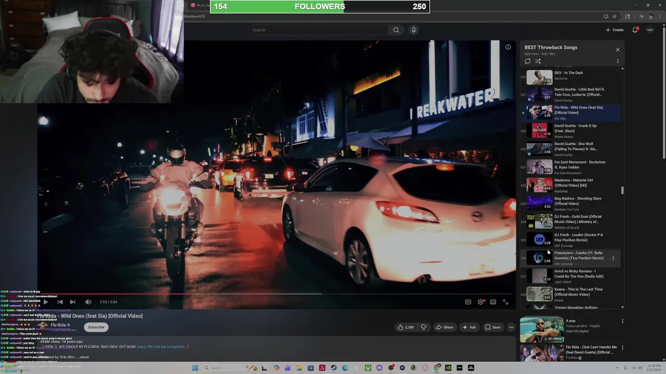
Task: Open more actions menu below the video
Action: click(511, 327)
